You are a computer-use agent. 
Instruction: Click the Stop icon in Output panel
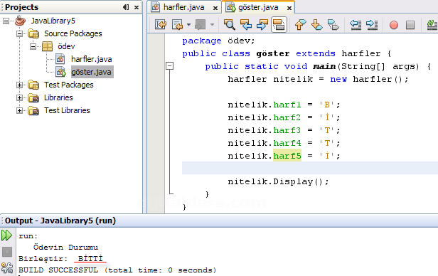[7, 252]
